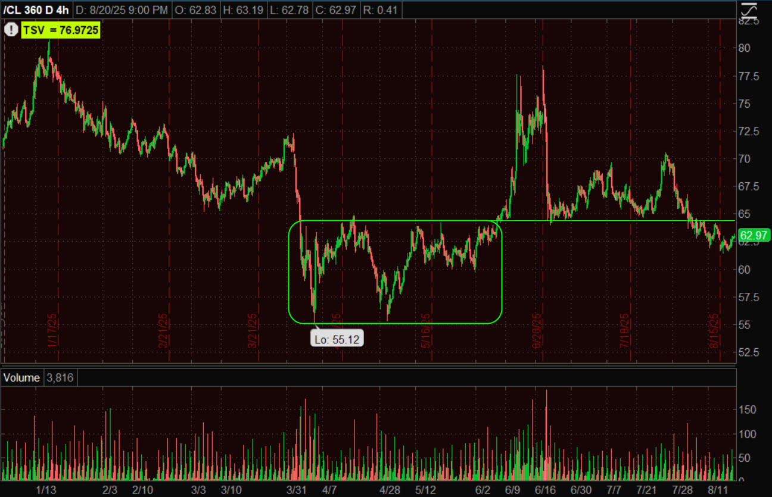Click the green 62.97 last price tag
772x497 pixels.
(754, 235)
